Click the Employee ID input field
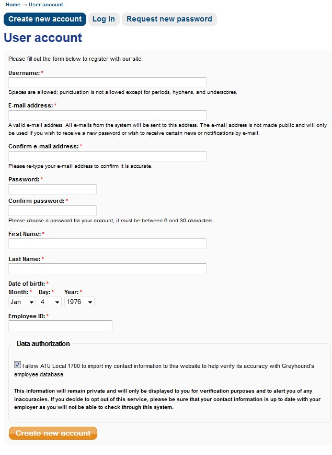Screen dimensions: 332x455 point(60,326)
